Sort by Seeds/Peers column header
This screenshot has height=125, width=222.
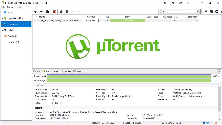point(190,16)
